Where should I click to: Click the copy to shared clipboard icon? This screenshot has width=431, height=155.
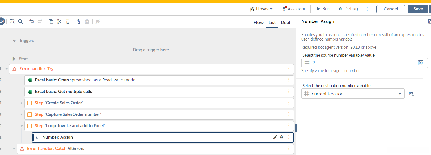pos(79,21)
